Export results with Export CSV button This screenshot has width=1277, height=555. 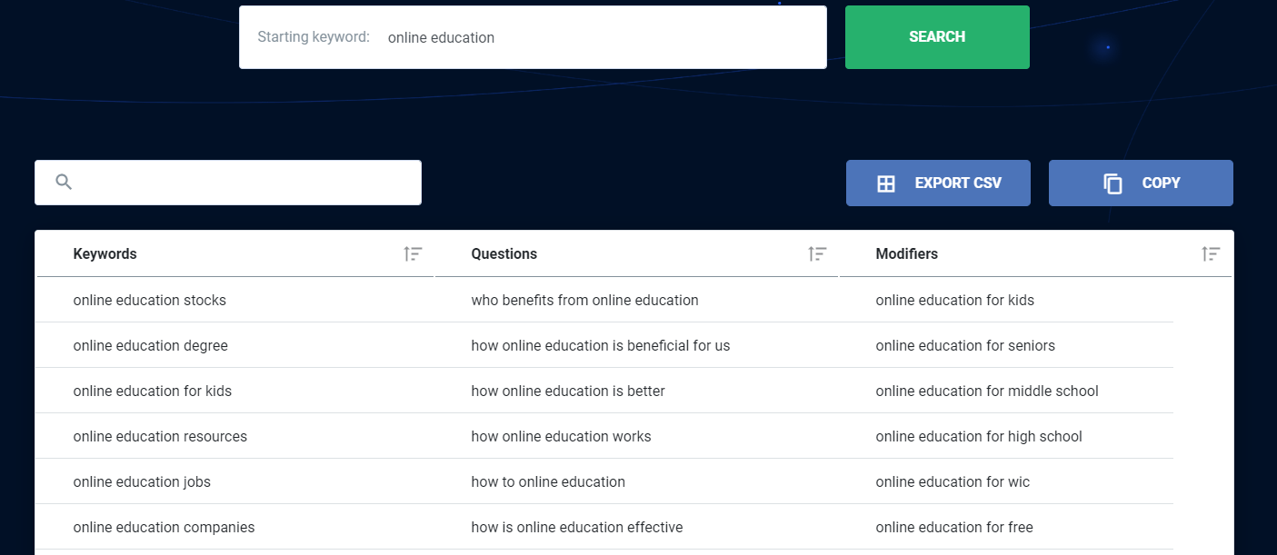(938, 183)
